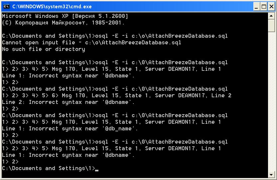Click the scrollbar down arrow
The height and width of the screenshot is (180, 277).
pyautogui.click(x=271, y=175)
